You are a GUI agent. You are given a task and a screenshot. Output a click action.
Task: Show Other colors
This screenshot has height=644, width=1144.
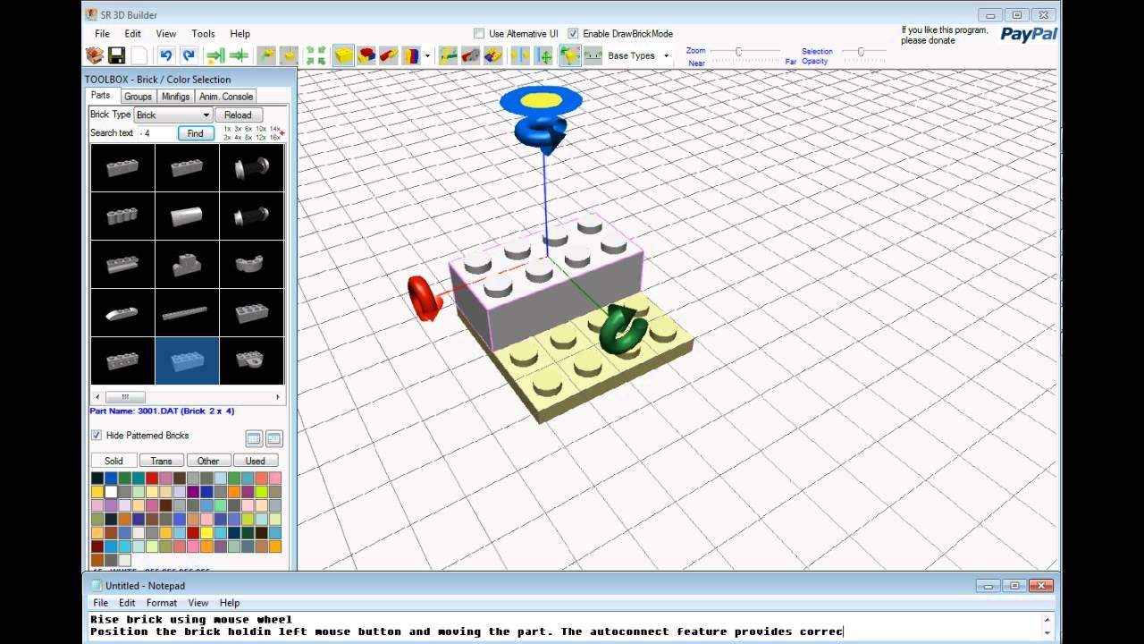tap(208, 461)
